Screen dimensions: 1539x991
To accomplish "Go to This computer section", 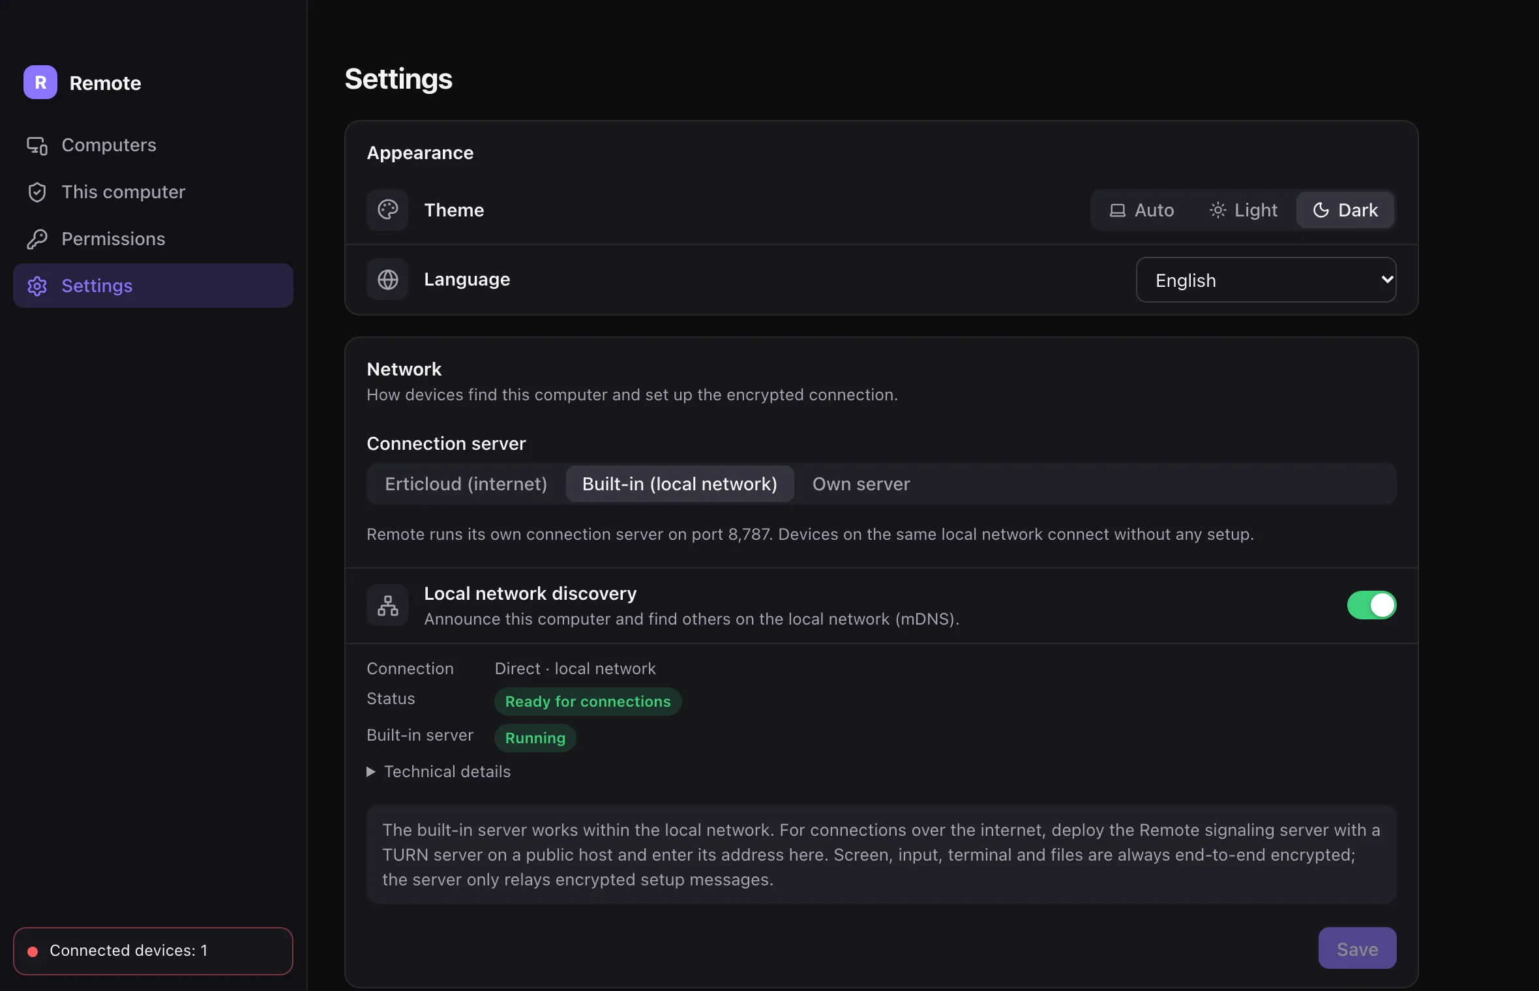I will [x=153, y=192].
